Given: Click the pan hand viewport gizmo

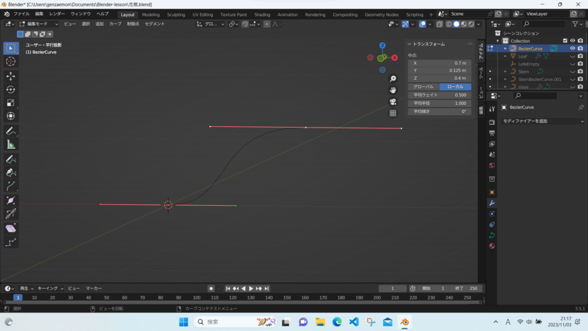Looking at the screenshot, I should [393, 90].
